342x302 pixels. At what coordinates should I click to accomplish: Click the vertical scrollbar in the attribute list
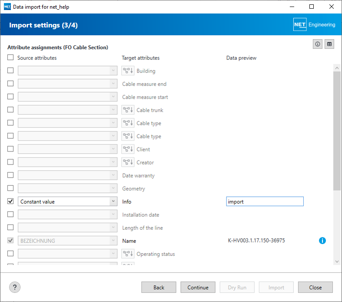[x=337, y=131]
